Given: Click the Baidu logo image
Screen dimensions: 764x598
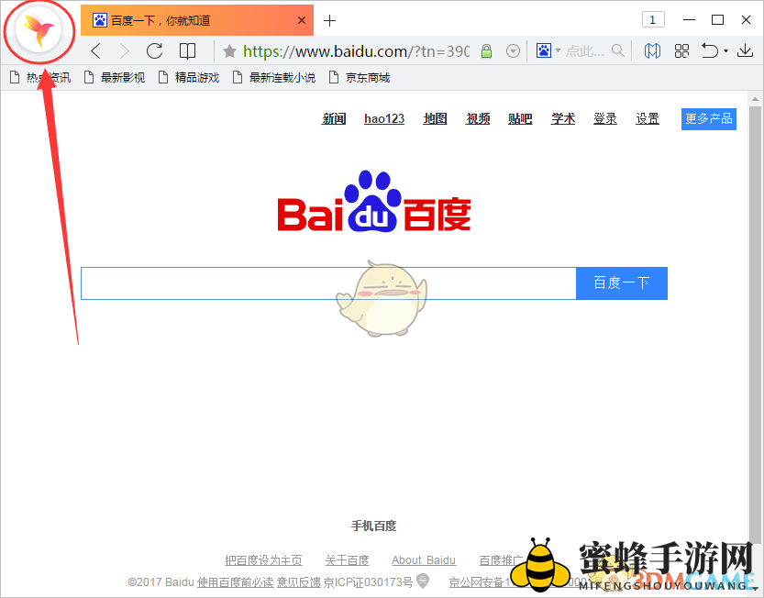Looking at the screenshot, I should pos(373,201).
